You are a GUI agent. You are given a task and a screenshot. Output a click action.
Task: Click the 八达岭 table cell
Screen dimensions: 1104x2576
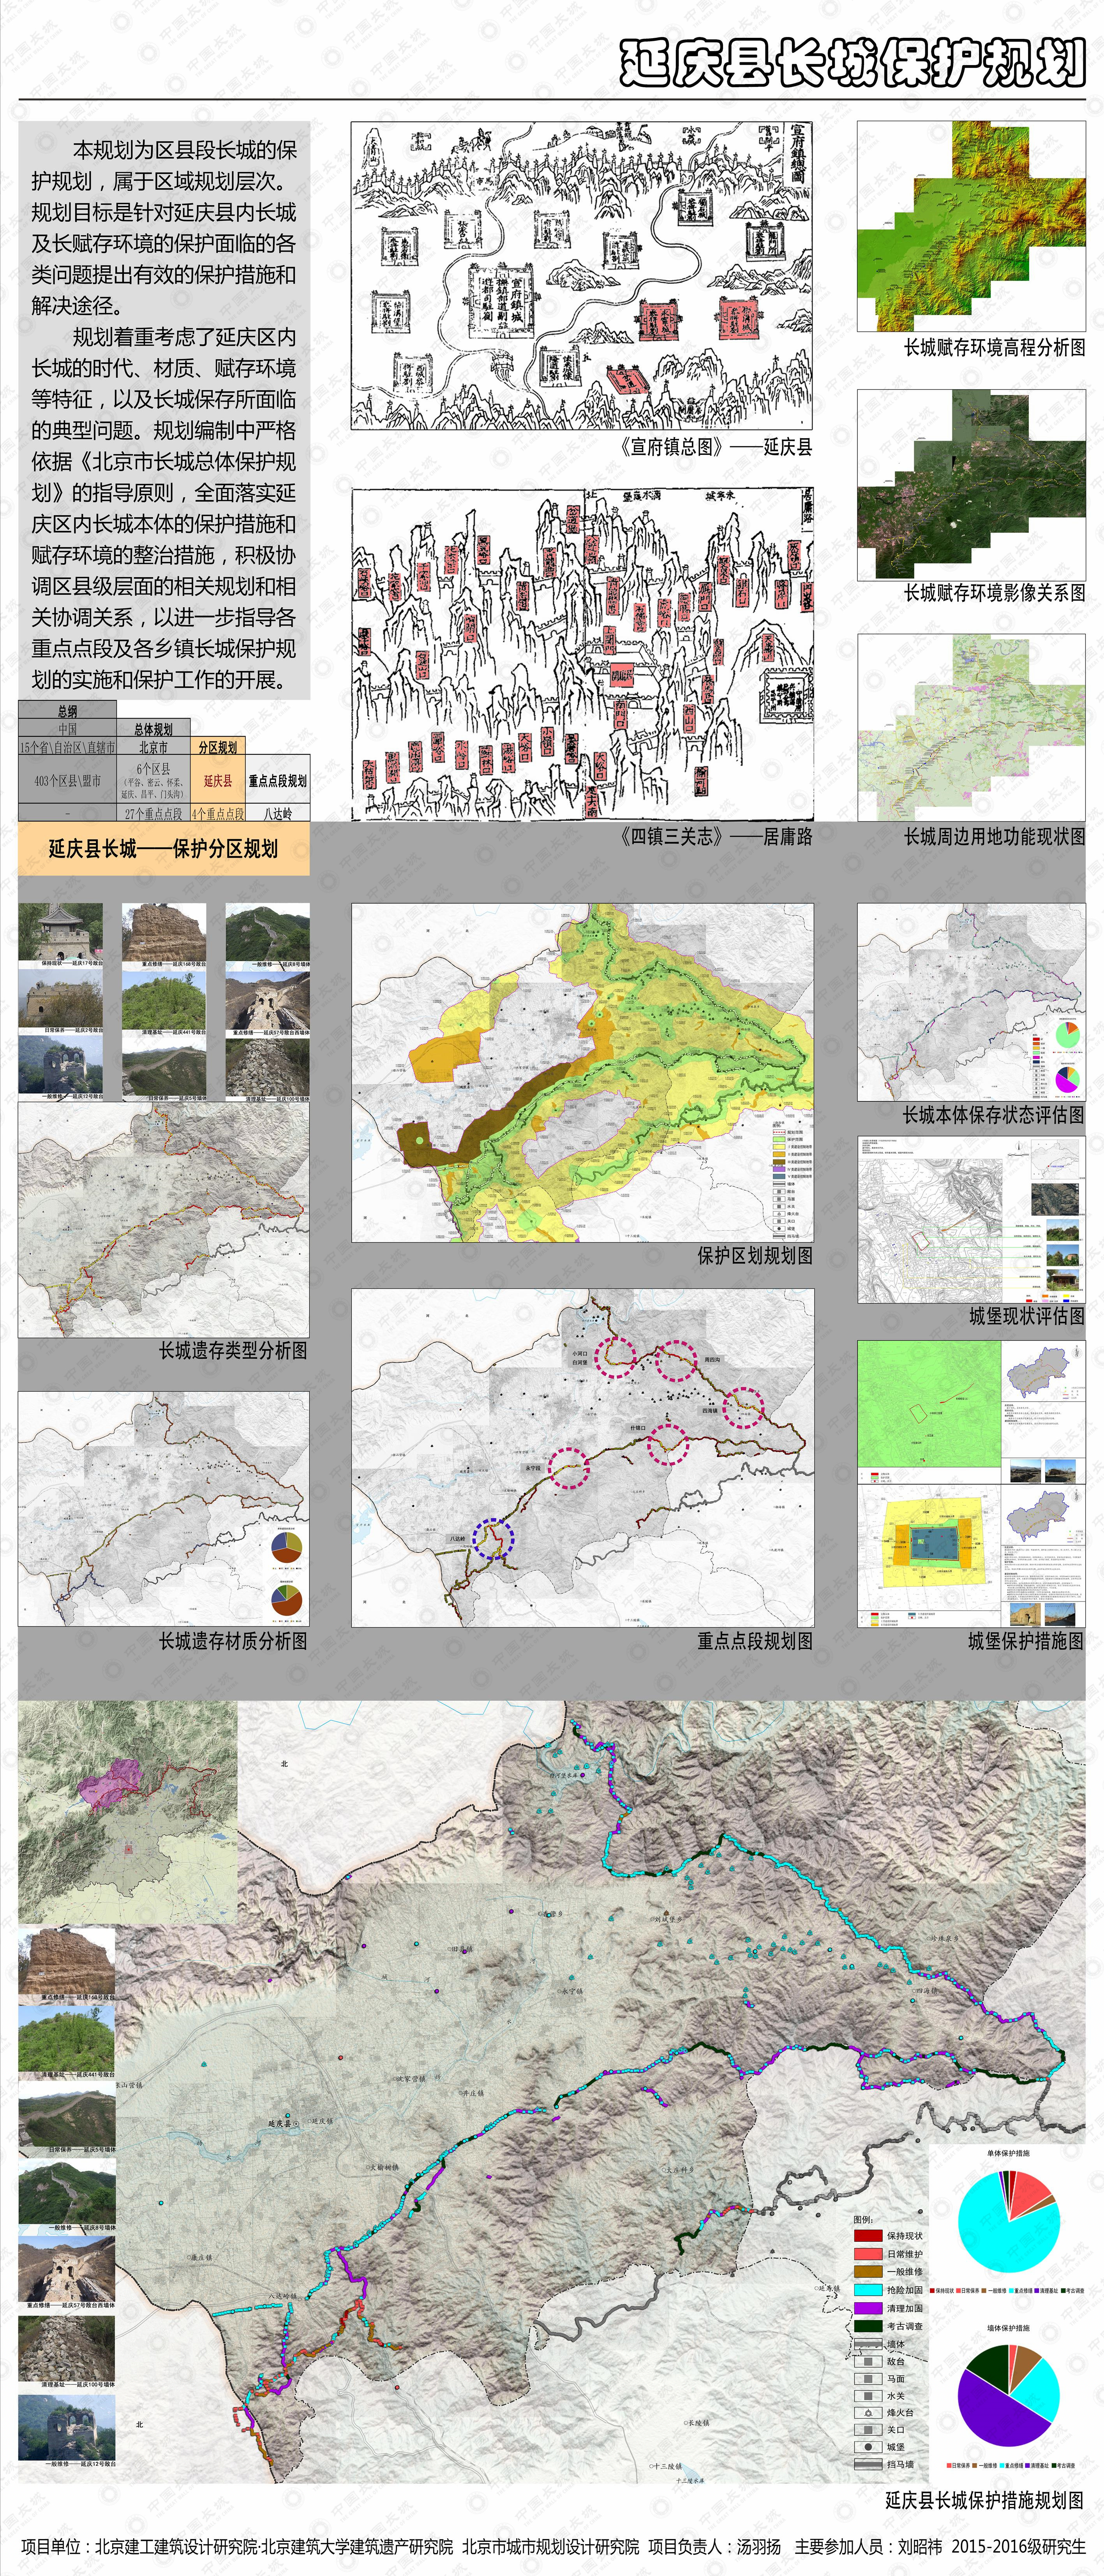tap(278, 813)
